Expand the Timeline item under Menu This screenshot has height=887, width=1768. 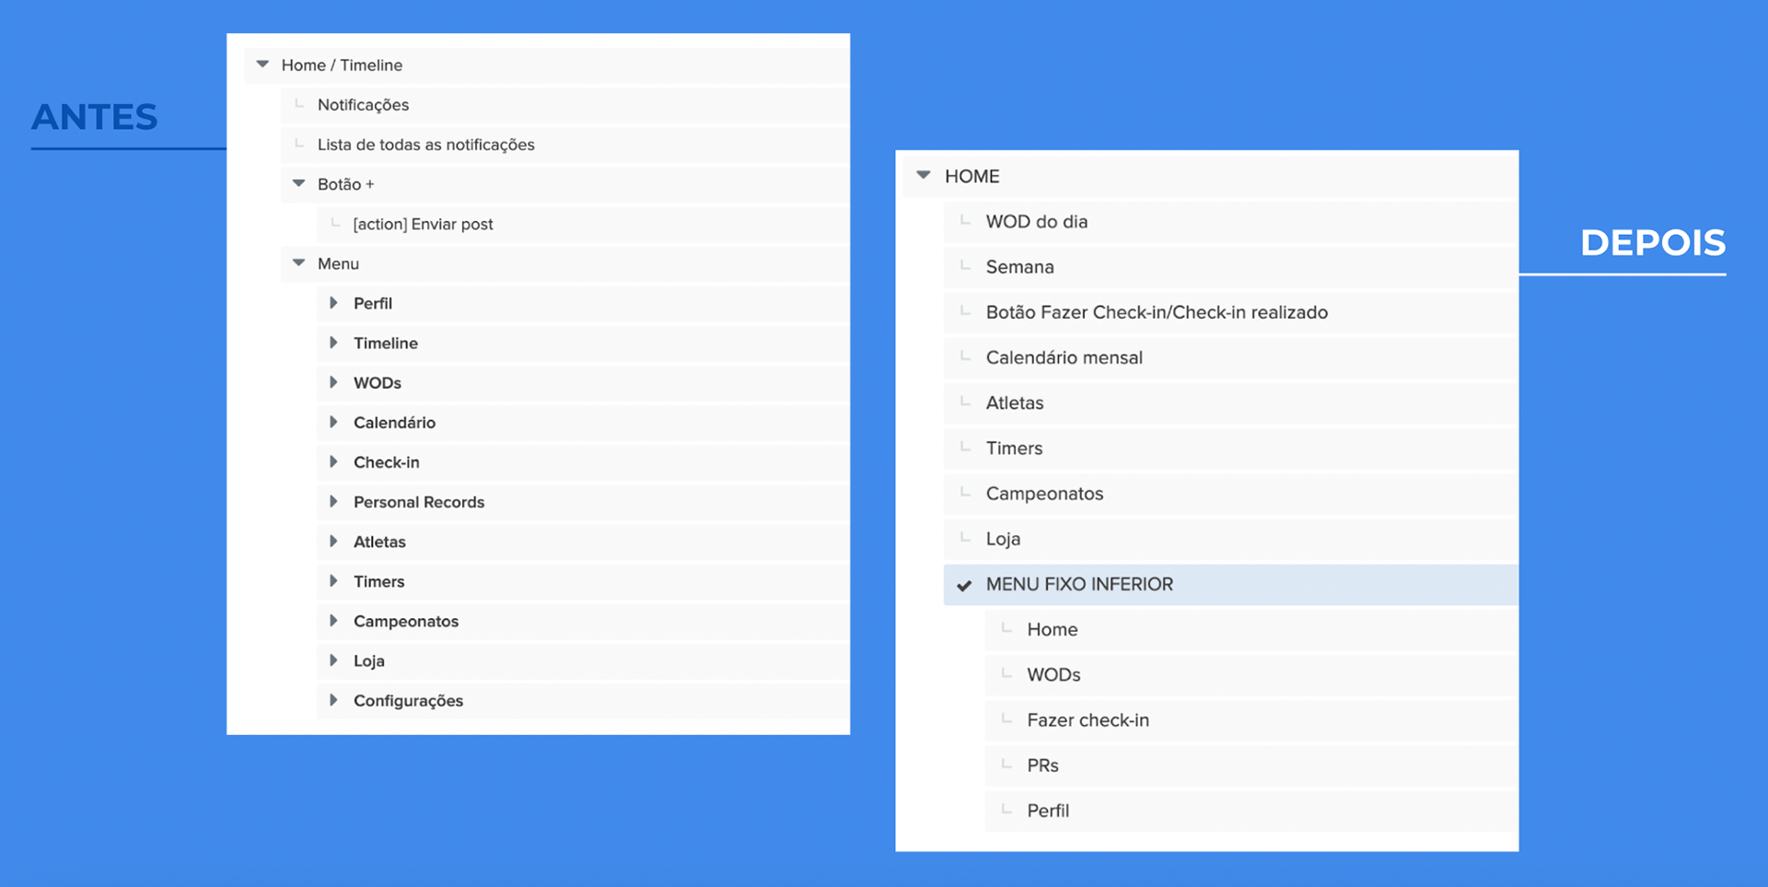pyautogui.click(x=333, y=343)
